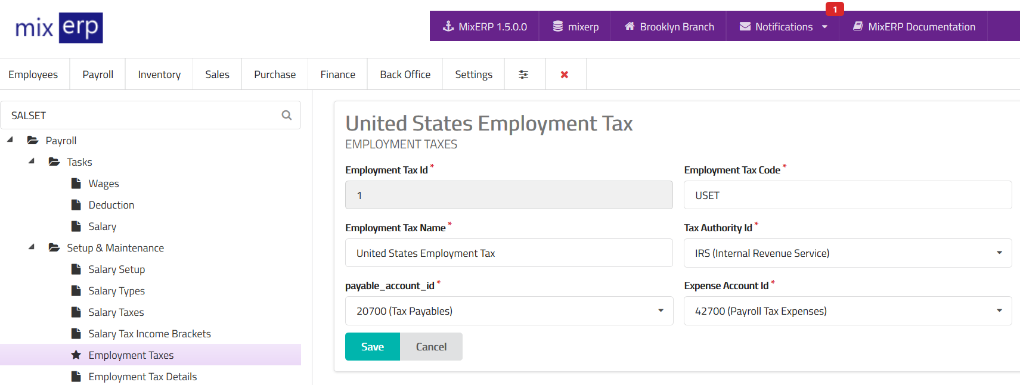Open MixERP Documentation book icon
This screenshot has width=1020, height=385.
858,26
